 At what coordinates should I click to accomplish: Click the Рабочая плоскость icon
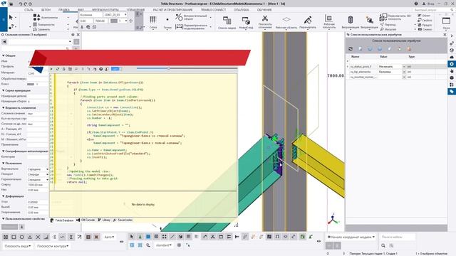point(329,18)
